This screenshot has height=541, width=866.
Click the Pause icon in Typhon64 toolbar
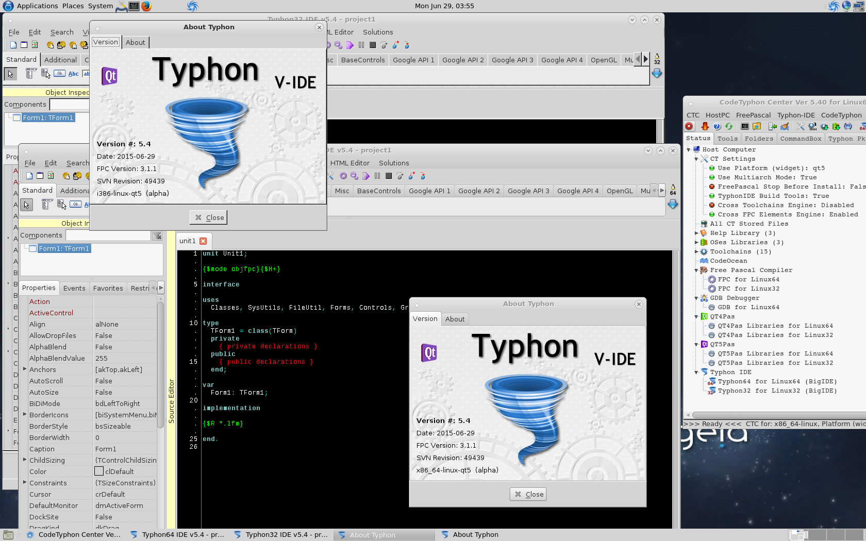coord(377,176)
